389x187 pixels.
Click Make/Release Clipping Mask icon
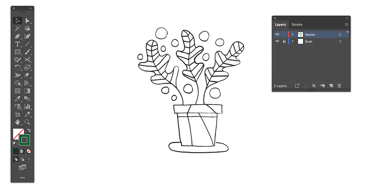click(314, 86)
